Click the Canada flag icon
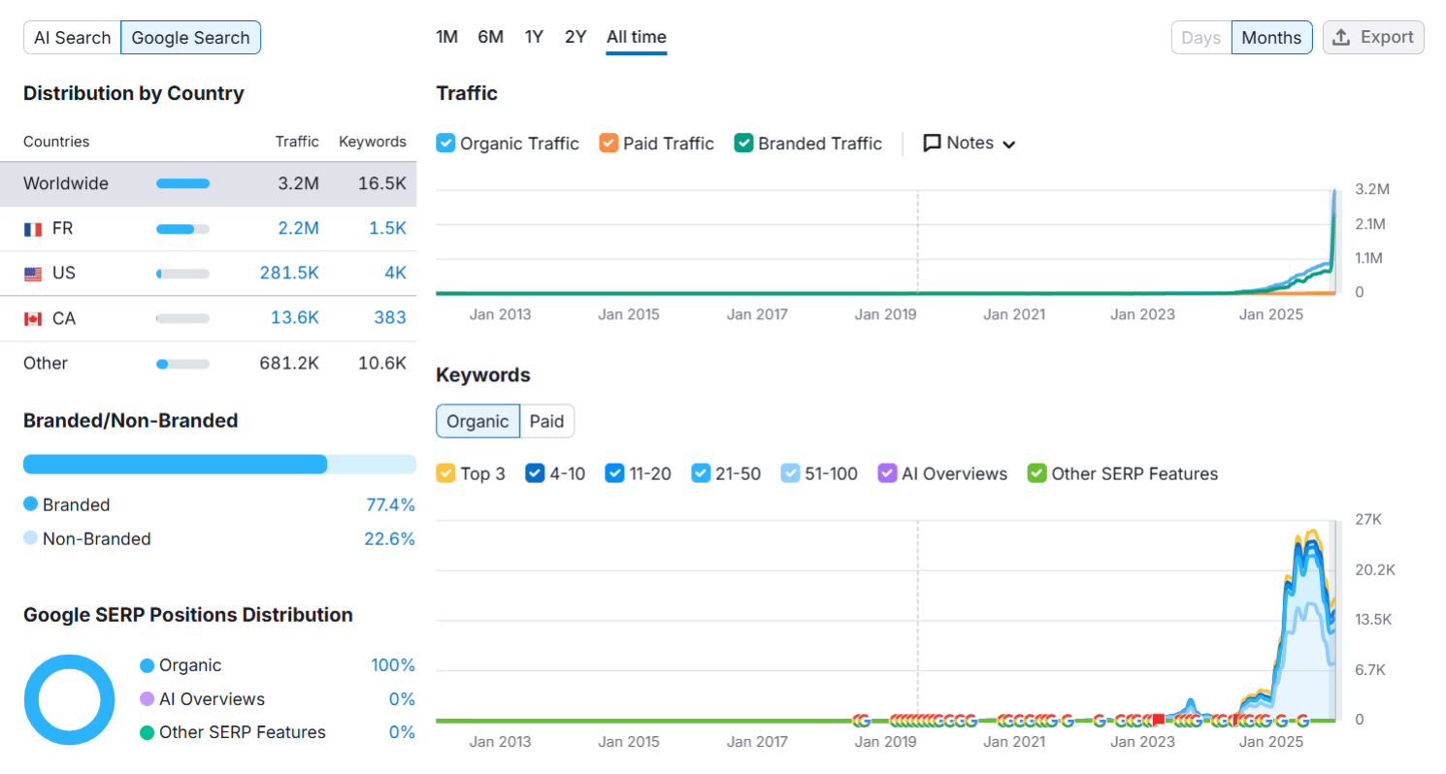 tap(33, 318)
